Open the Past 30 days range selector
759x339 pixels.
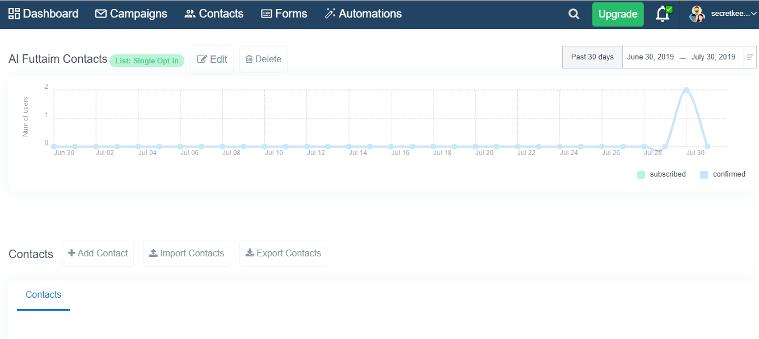coord(592,57)
